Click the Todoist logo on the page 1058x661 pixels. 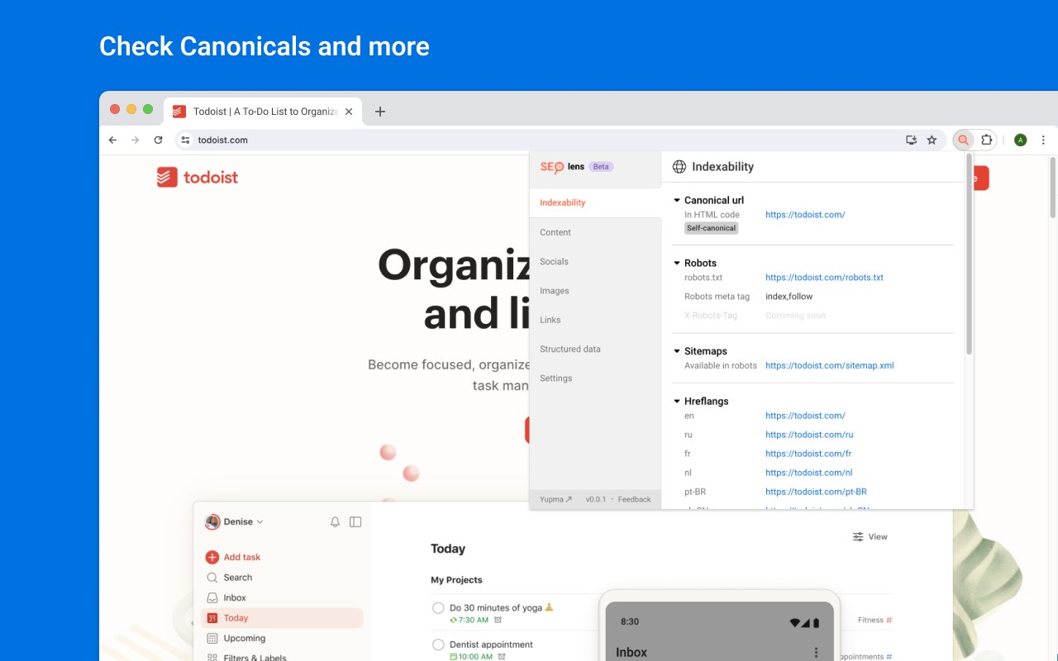198,177
